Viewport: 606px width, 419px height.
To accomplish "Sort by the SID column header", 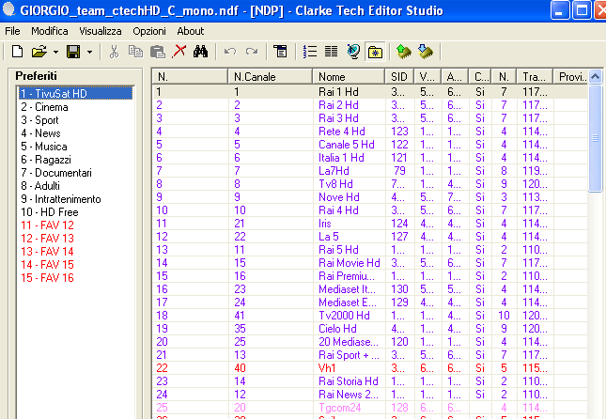I will click(399, 76).
